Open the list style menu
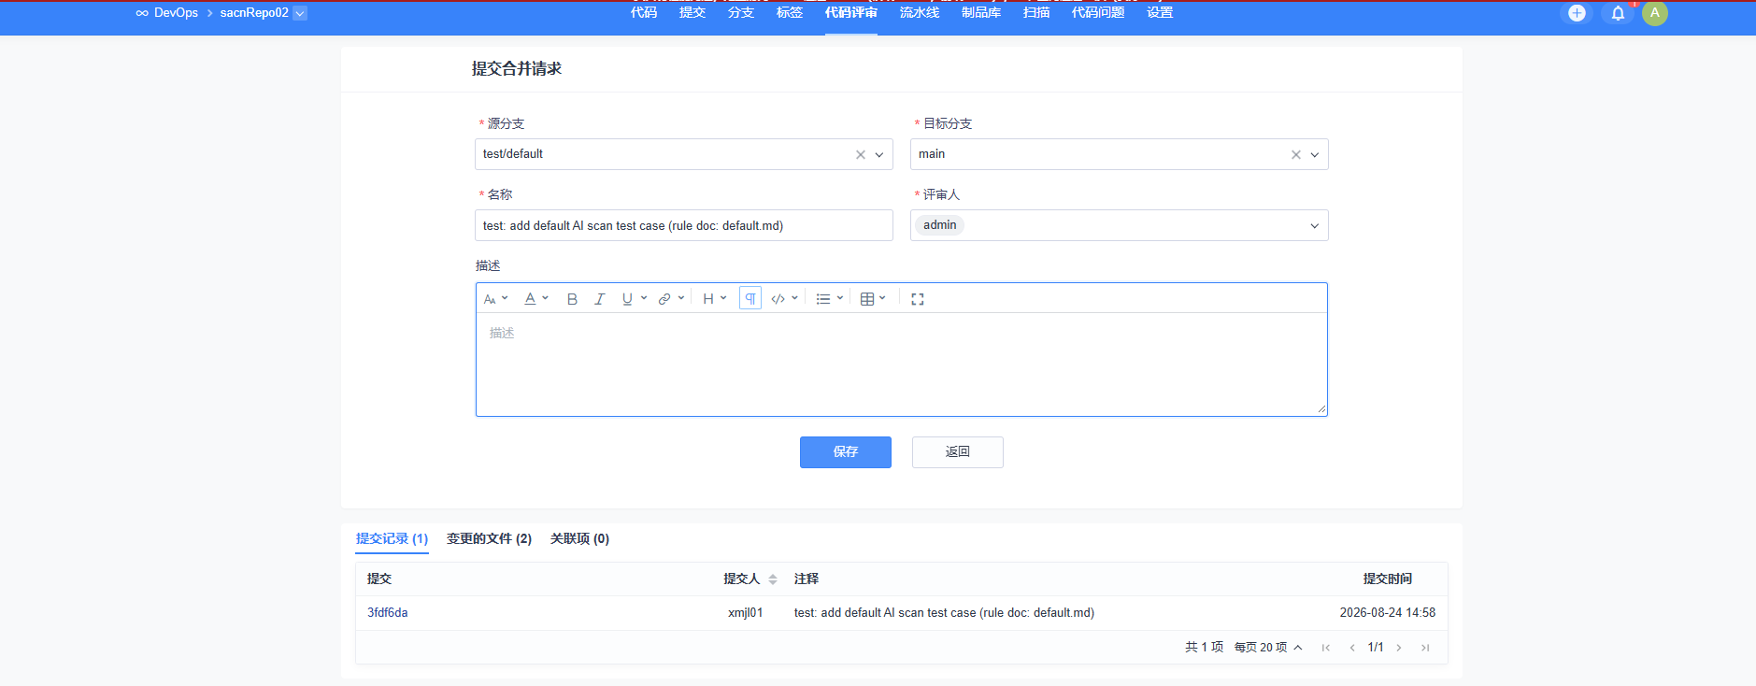The image size is (1756, 686). tap(829, 299)
